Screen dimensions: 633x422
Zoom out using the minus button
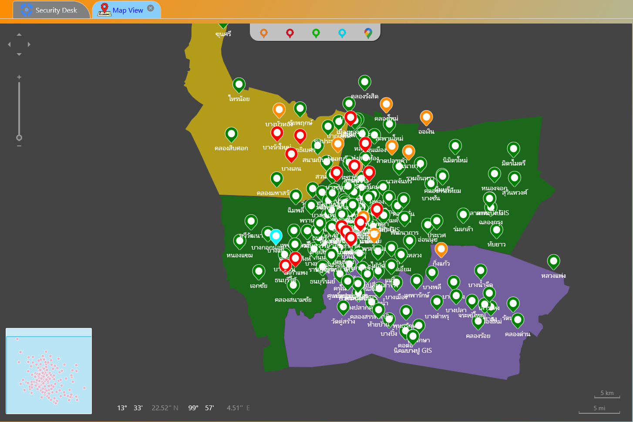pos(19,146)
